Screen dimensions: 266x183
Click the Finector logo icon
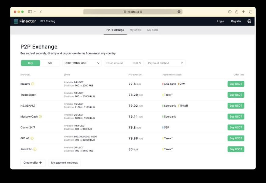pos(16,21)
